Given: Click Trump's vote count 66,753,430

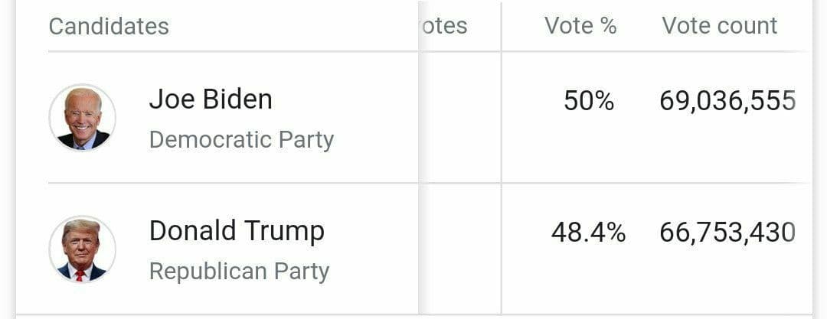Looking at the screenshot, I should [727, 233].
